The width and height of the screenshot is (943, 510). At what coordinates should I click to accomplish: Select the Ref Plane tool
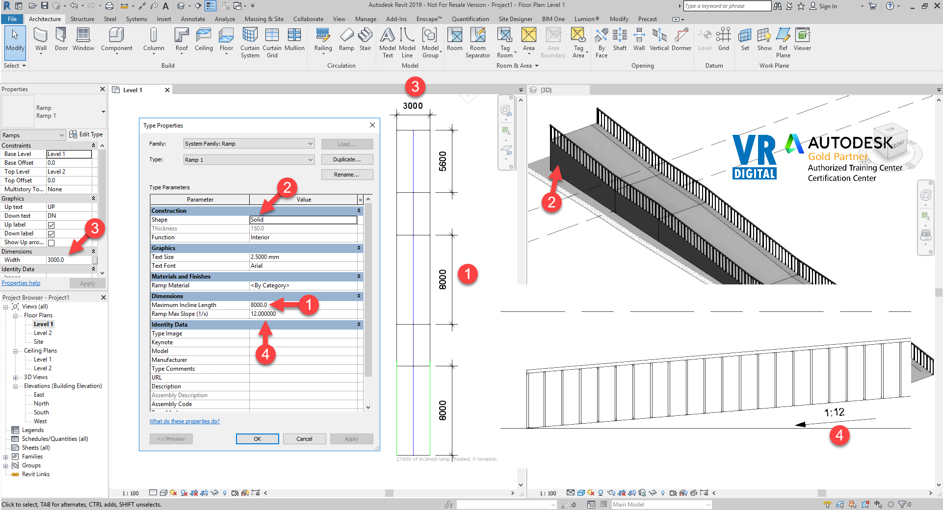[x=783, y=43]
